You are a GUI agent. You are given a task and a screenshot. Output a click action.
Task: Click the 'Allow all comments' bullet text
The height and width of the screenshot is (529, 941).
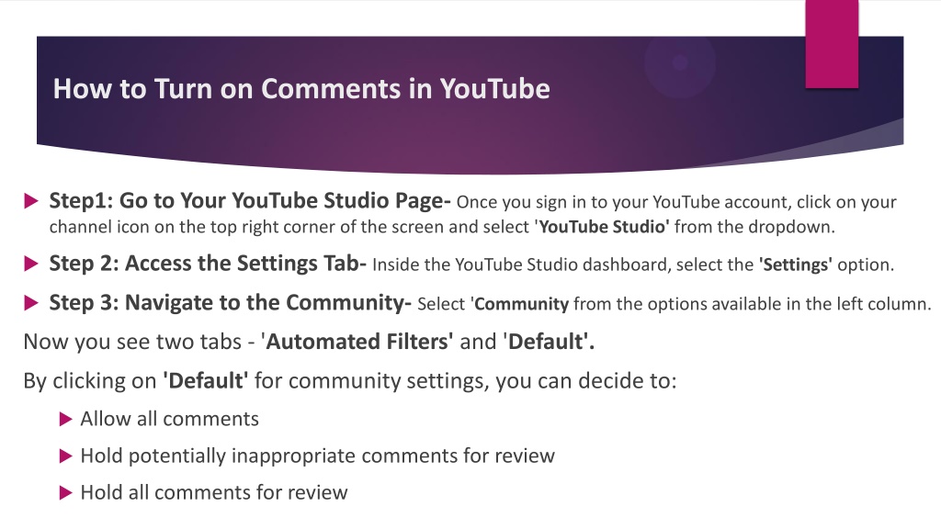[x=170, y=419]
